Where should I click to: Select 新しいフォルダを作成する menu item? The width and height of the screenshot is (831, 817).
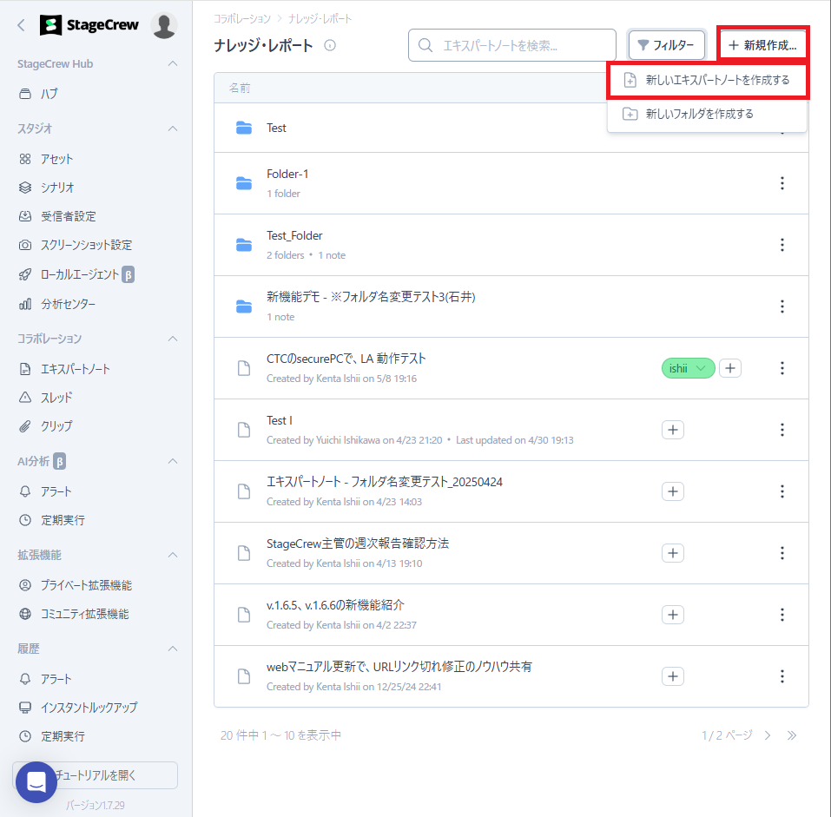tap(699, 114)
